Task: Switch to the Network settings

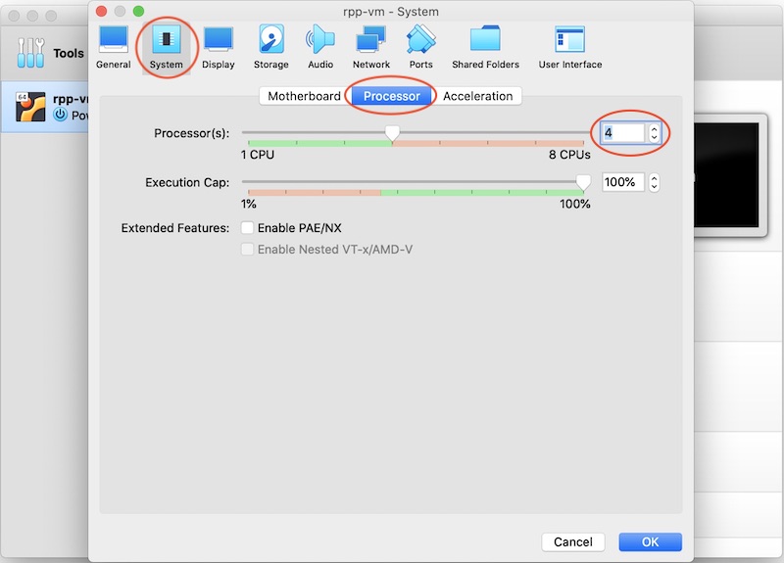Action: coord(371,47)
